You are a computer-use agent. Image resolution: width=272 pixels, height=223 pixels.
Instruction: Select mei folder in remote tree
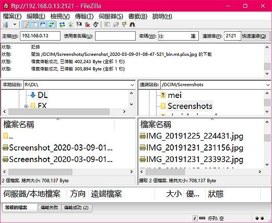coord(175,95)
